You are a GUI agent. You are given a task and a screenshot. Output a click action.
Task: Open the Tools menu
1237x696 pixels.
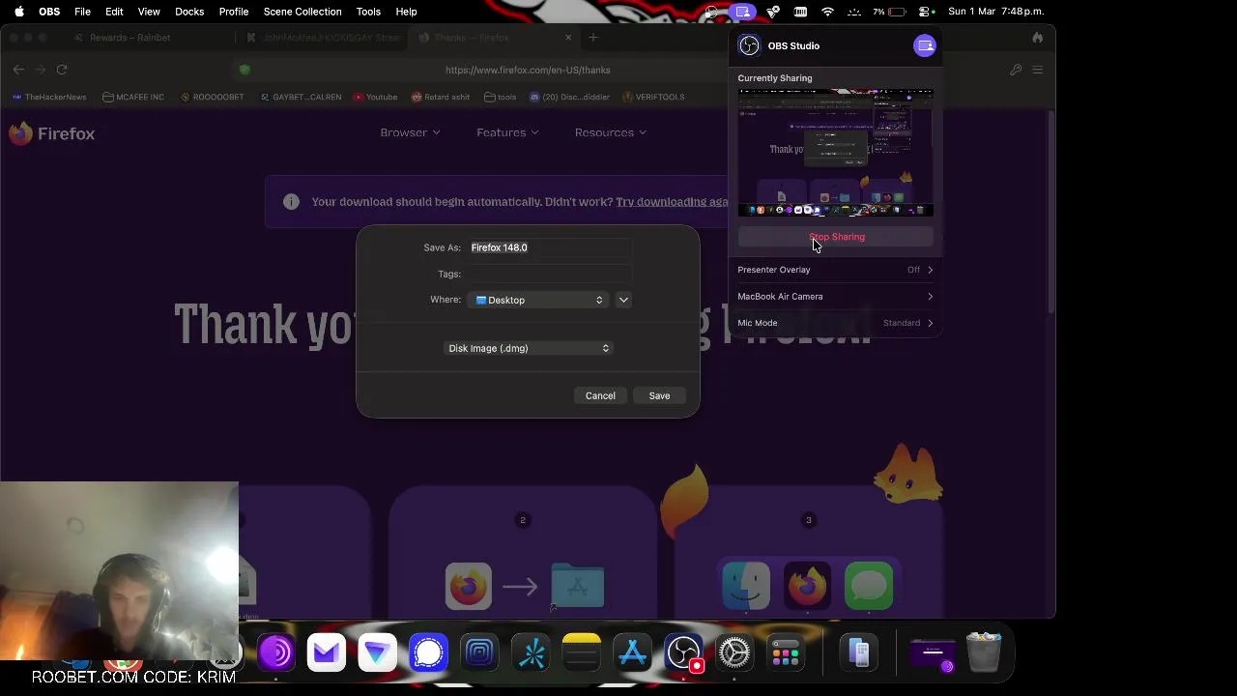coord(368,12)
